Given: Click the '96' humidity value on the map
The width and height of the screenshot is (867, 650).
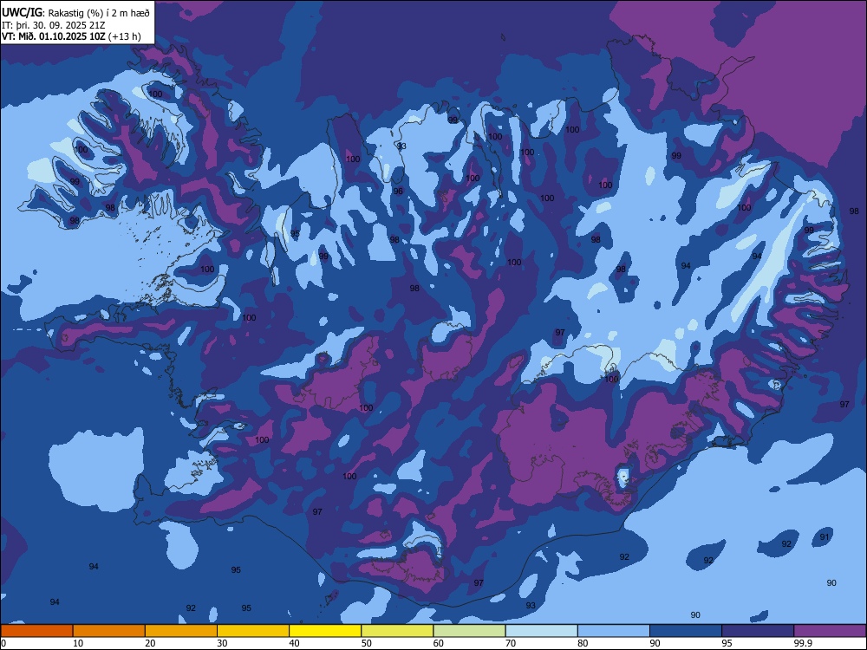Looking at the screenshot, I should point(398,192).
